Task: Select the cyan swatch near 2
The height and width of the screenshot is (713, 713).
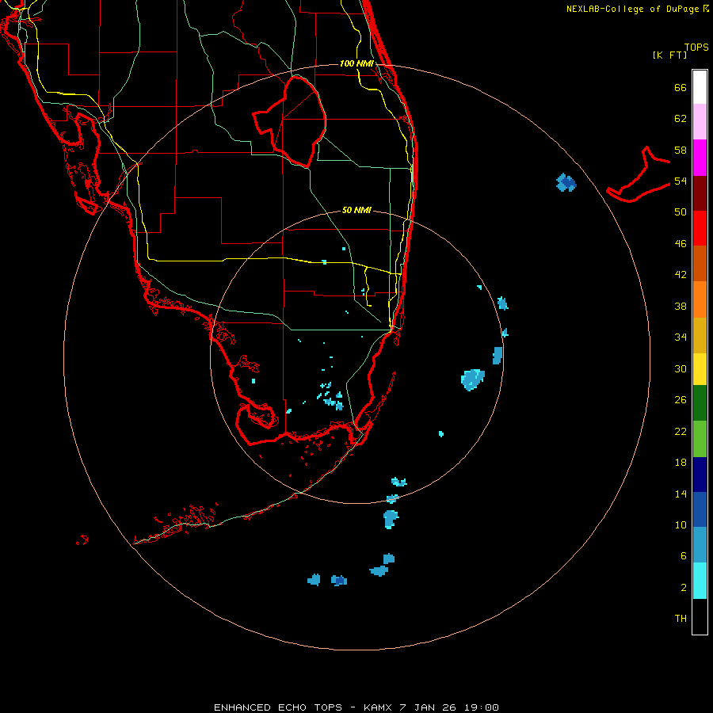Action: pos(700,581)
